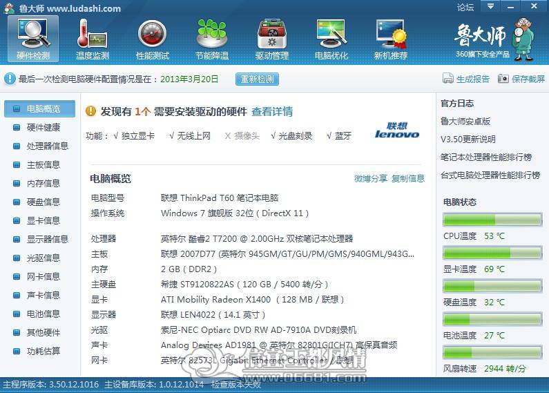
Task: Click the 无线上网 feature label
Action: click(x=193, y=136)
